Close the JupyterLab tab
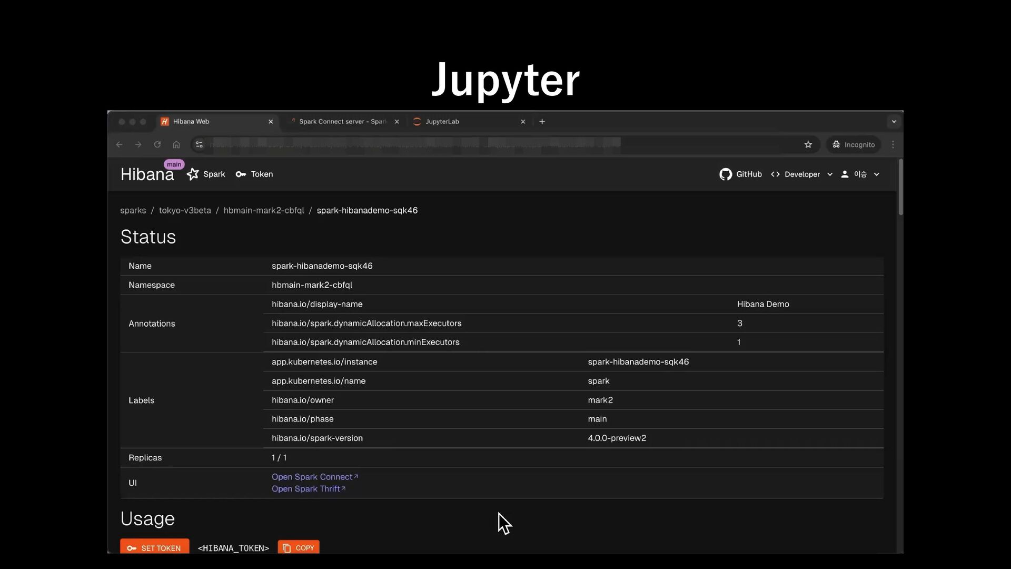The width and height of the screenshot is (1011, 569). 523,122
